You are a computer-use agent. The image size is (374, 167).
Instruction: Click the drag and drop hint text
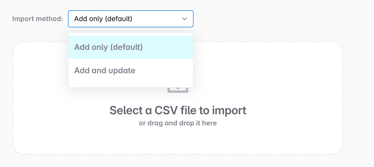pyautogui.click(x=178, y=123)
